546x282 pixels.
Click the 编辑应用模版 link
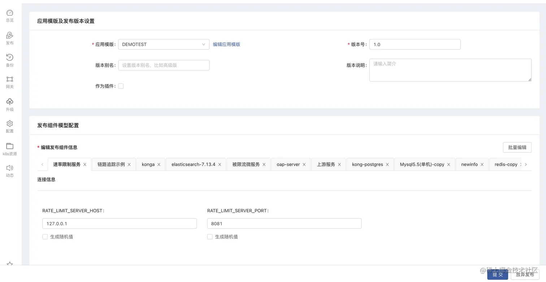(x=226, y=44)
